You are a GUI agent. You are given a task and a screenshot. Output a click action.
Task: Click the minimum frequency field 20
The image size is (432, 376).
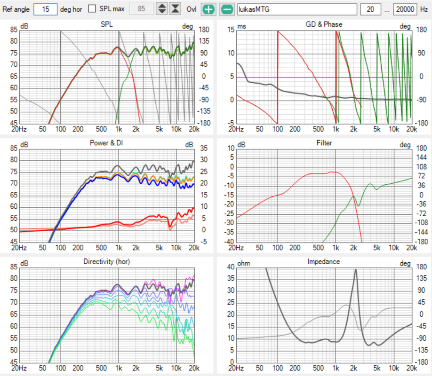point(370,9)
